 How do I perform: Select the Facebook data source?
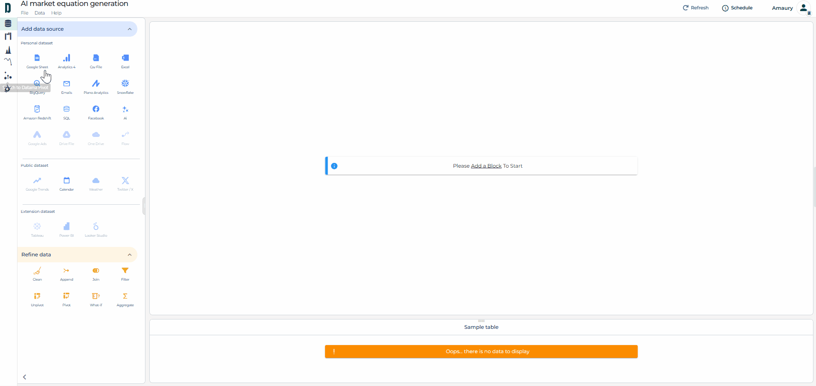coord(96,110)
